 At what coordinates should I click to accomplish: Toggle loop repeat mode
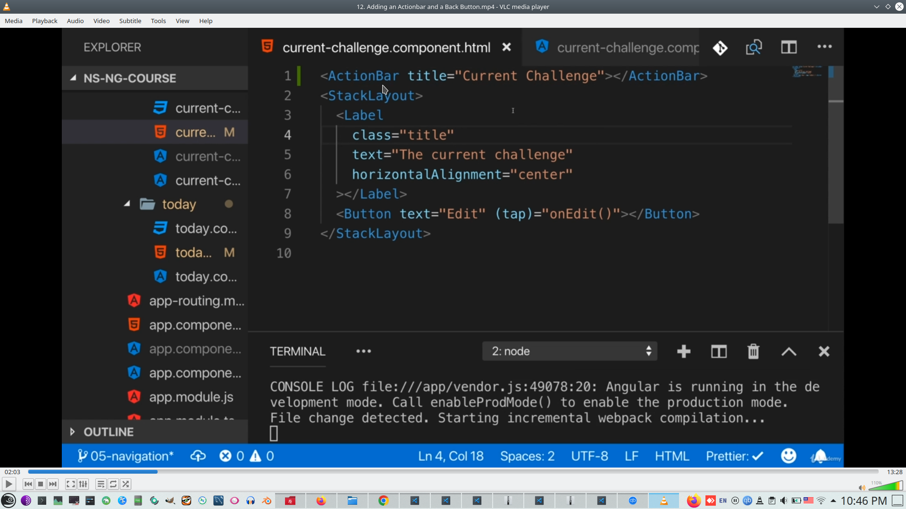(x=113, y=484)
